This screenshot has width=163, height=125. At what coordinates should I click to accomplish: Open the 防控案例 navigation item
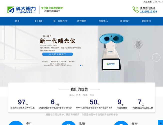point(82,21)
